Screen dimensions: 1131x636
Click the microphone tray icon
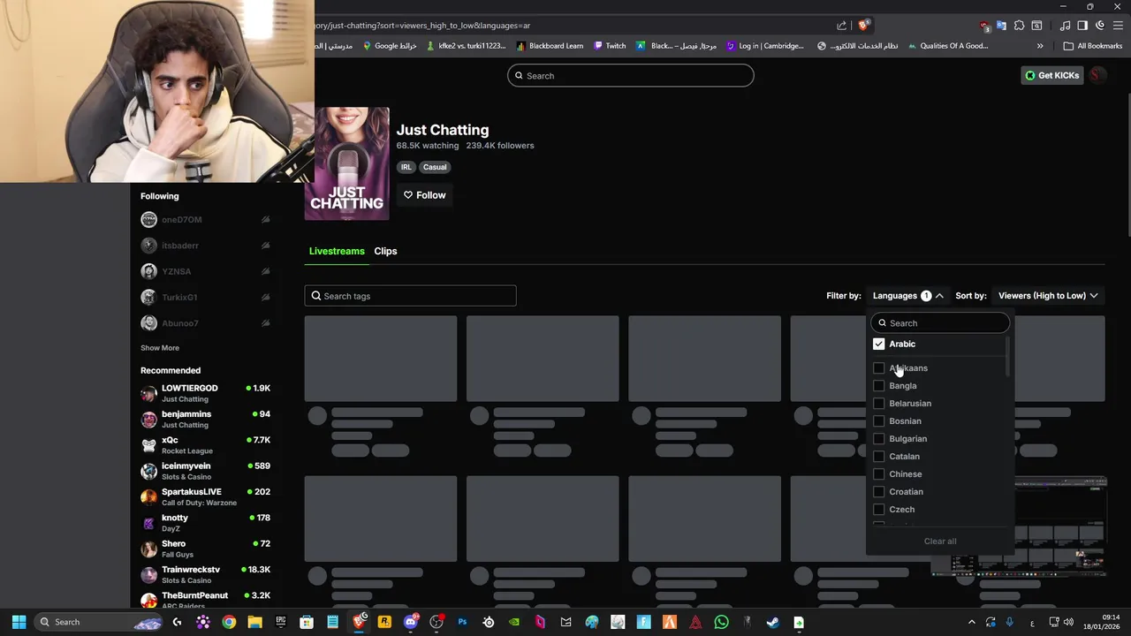tap(1010, 622)
